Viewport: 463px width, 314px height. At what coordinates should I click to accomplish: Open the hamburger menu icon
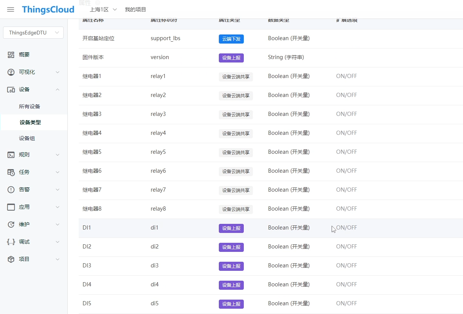[x=11, y=9]
